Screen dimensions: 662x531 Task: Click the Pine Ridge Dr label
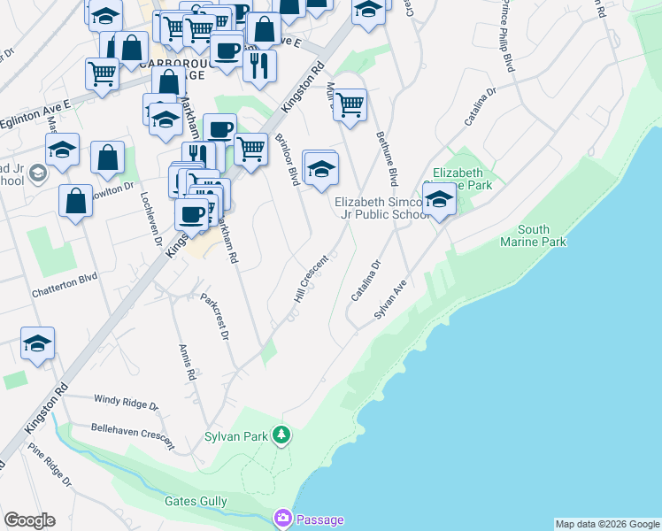click(50, 465)
